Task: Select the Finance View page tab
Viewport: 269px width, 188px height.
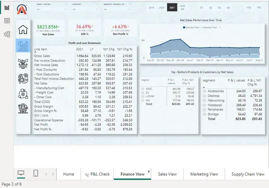Action: (132, 174)
